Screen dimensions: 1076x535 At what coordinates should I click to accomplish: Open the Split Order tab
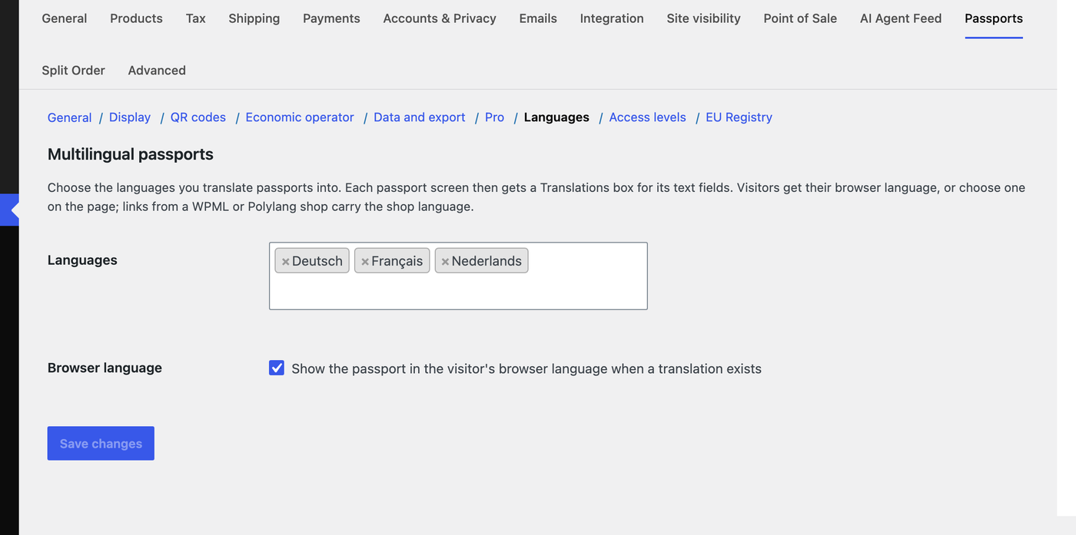[73, 70]
